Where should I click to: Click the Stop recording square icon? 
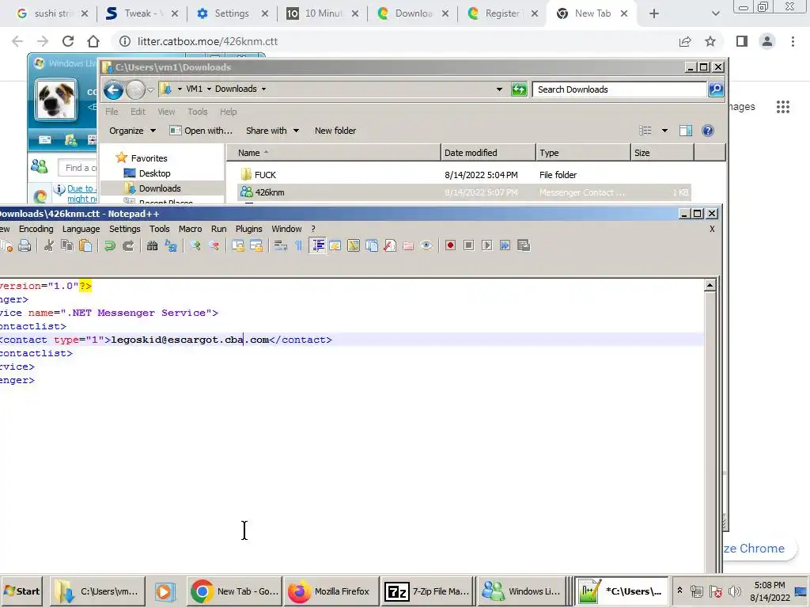(x=468, y=245)
